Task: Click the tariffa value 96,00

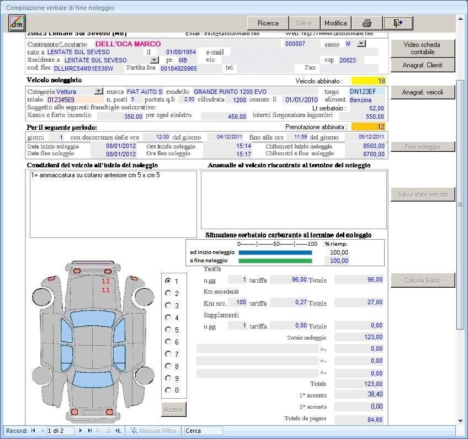Action: coord(299,279)
